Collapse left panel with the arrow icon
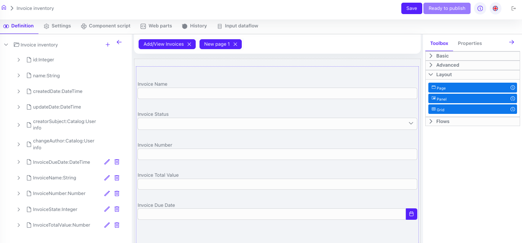This screenshot has width=522, height=243. point(119,42)
